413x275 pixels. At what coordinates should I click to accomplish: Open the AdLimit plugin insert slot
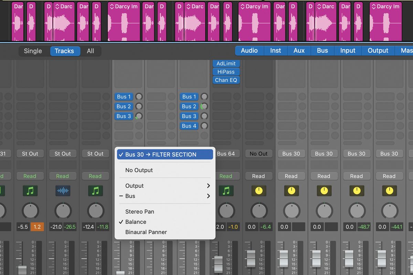pos(226,63)
